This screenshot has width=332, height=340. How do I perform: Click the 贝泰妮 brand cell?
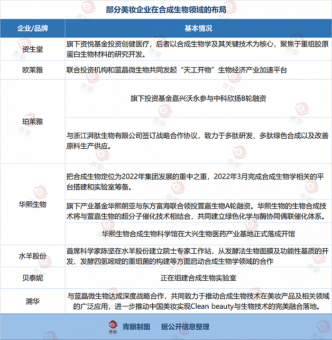33,278
